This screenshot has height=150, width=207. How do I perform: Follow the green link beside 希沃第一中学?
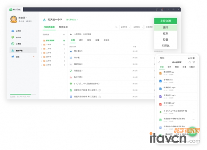tap(72, 20)
